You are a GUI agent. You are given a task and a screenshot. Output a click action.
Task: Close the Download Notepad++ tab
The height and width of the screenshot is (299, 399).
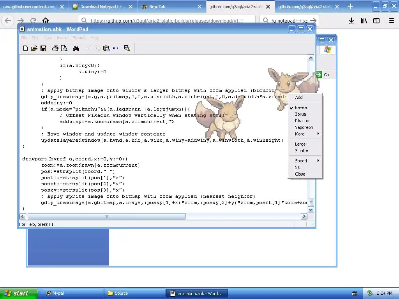(x=131, y=7)
